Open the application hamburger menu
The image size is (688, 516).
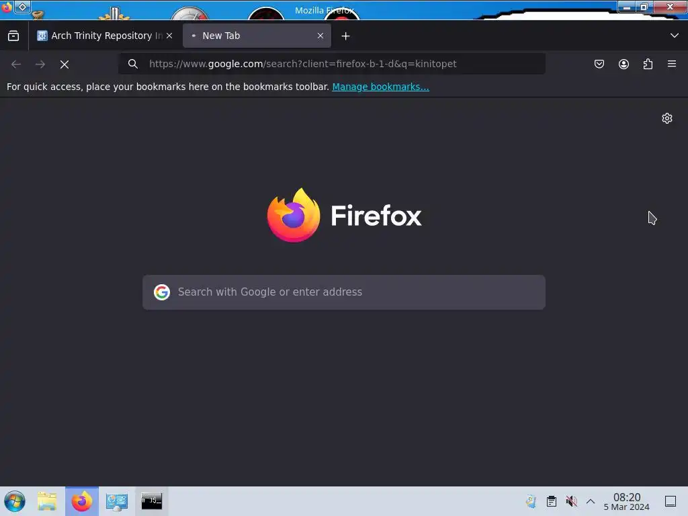pos(672,64)
